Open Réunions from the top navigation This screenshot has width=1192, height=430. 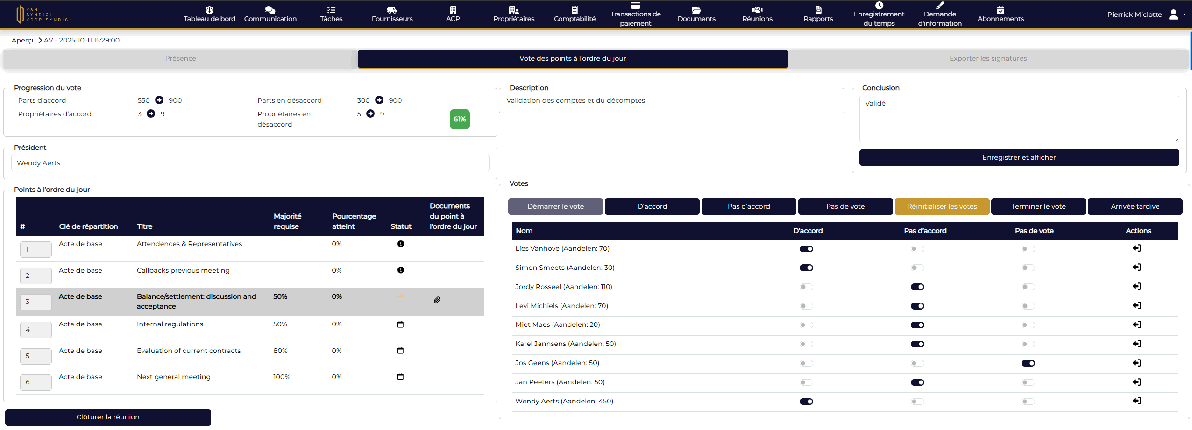click(757, 14)
